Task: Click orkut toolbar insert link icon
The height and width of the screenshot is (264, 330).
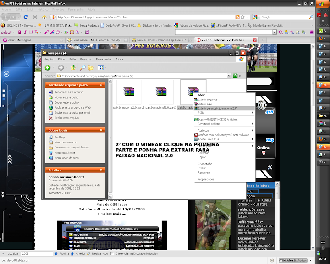Action: tap(46, 32)
